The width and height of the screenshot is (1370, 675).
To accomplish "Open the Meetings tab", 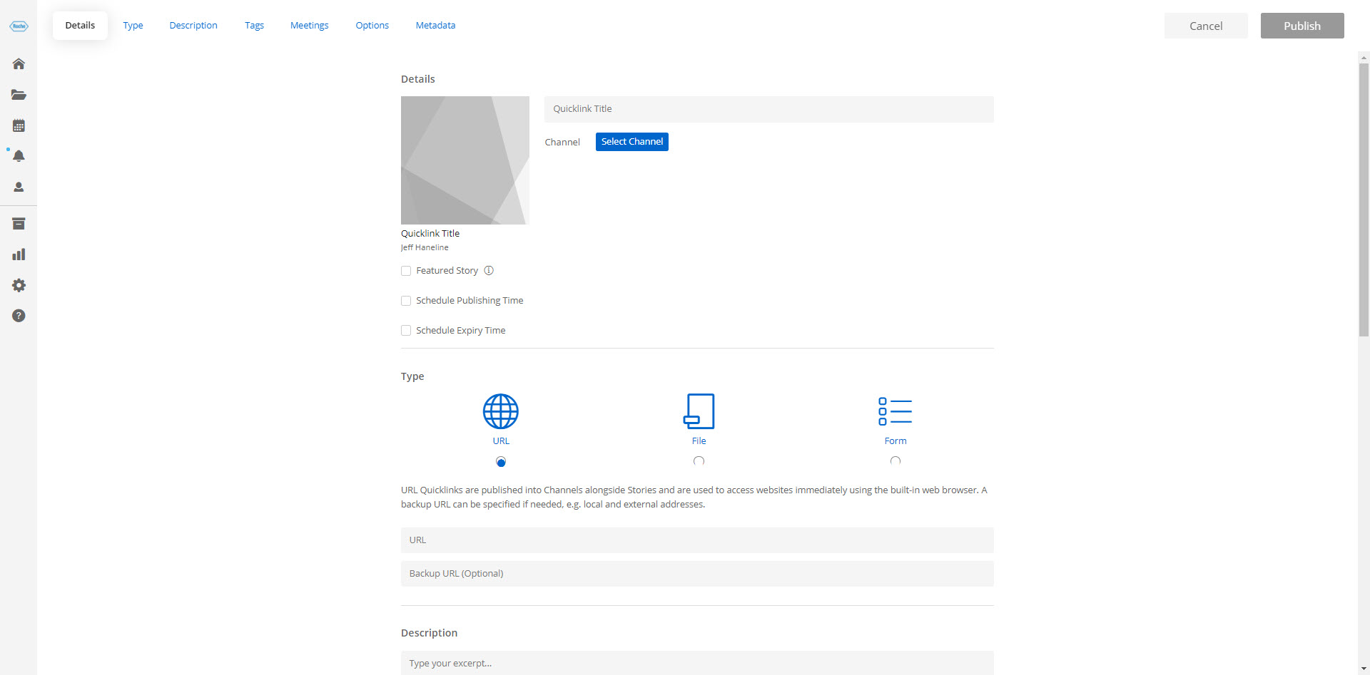I will (x=310, y=26).
